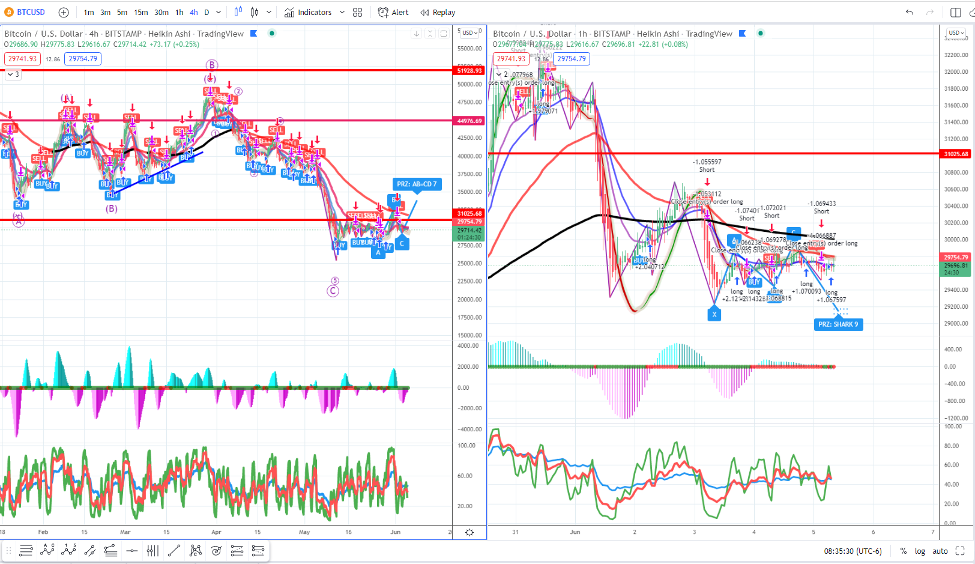This screenshot has width=975, height=564.
Task: Expand right chart's indicator legend (2)
Action: pos(501,74)
